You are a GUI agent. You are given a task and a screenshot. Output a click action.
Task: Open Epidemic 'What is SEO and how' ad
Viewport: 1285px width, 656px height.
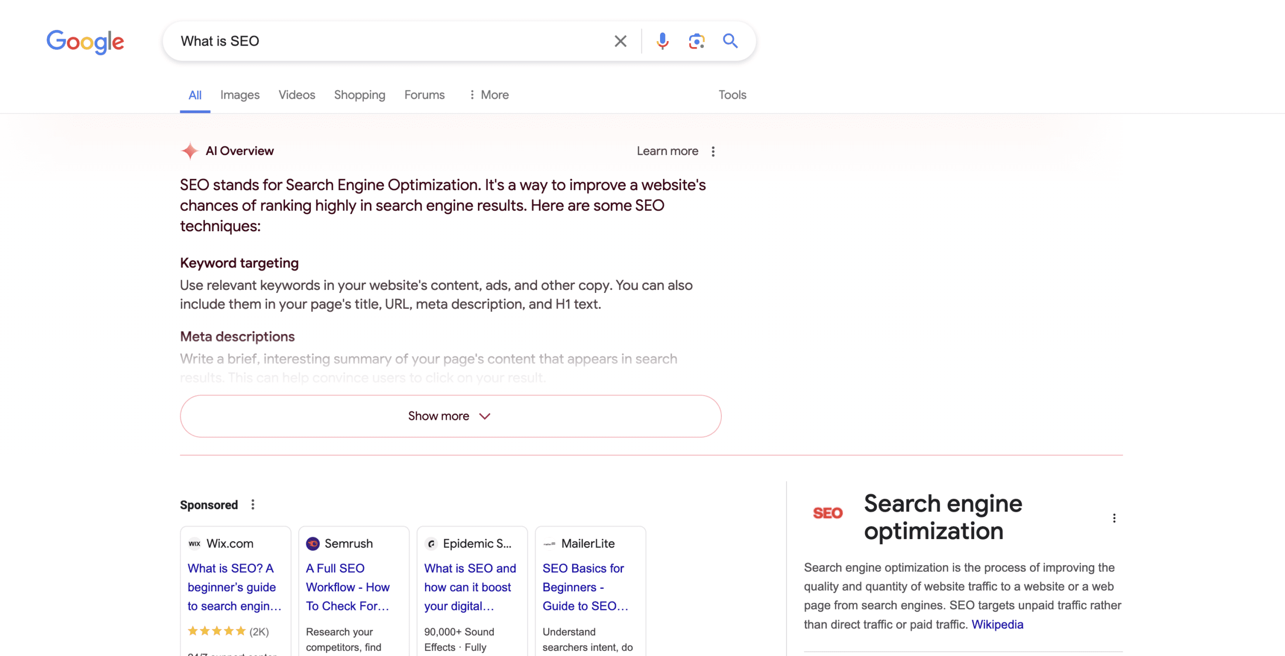(470, 587)
